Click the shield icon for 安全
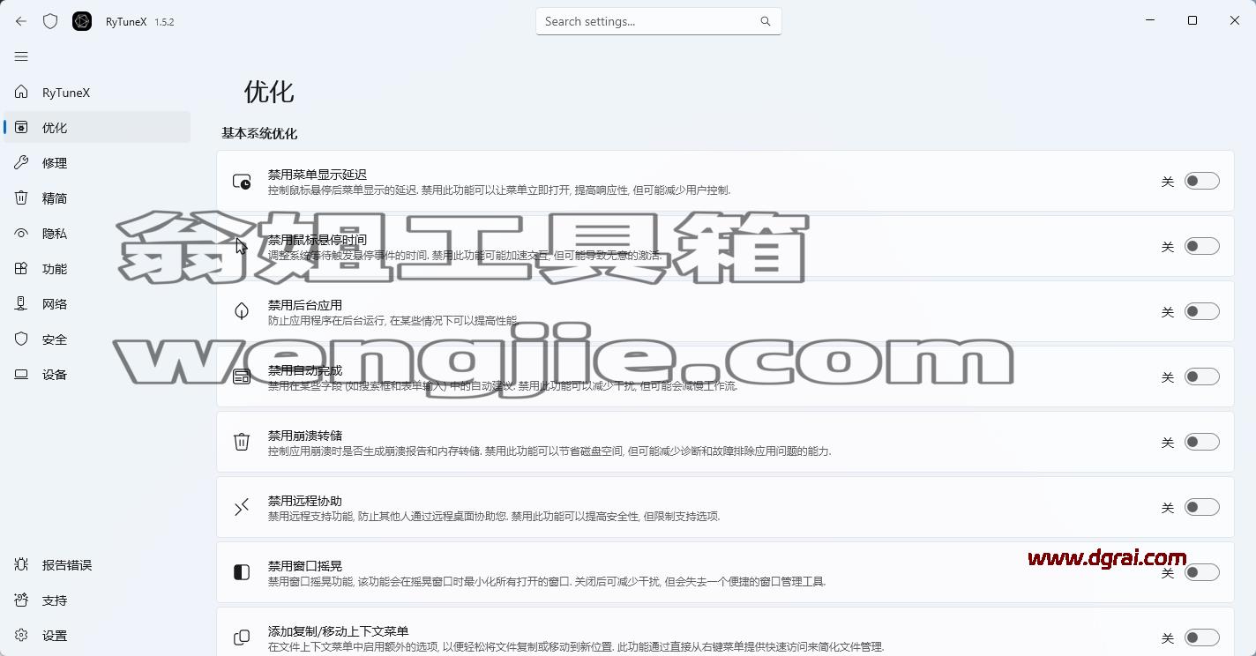The image size is (1256, 656). [21, 339]
